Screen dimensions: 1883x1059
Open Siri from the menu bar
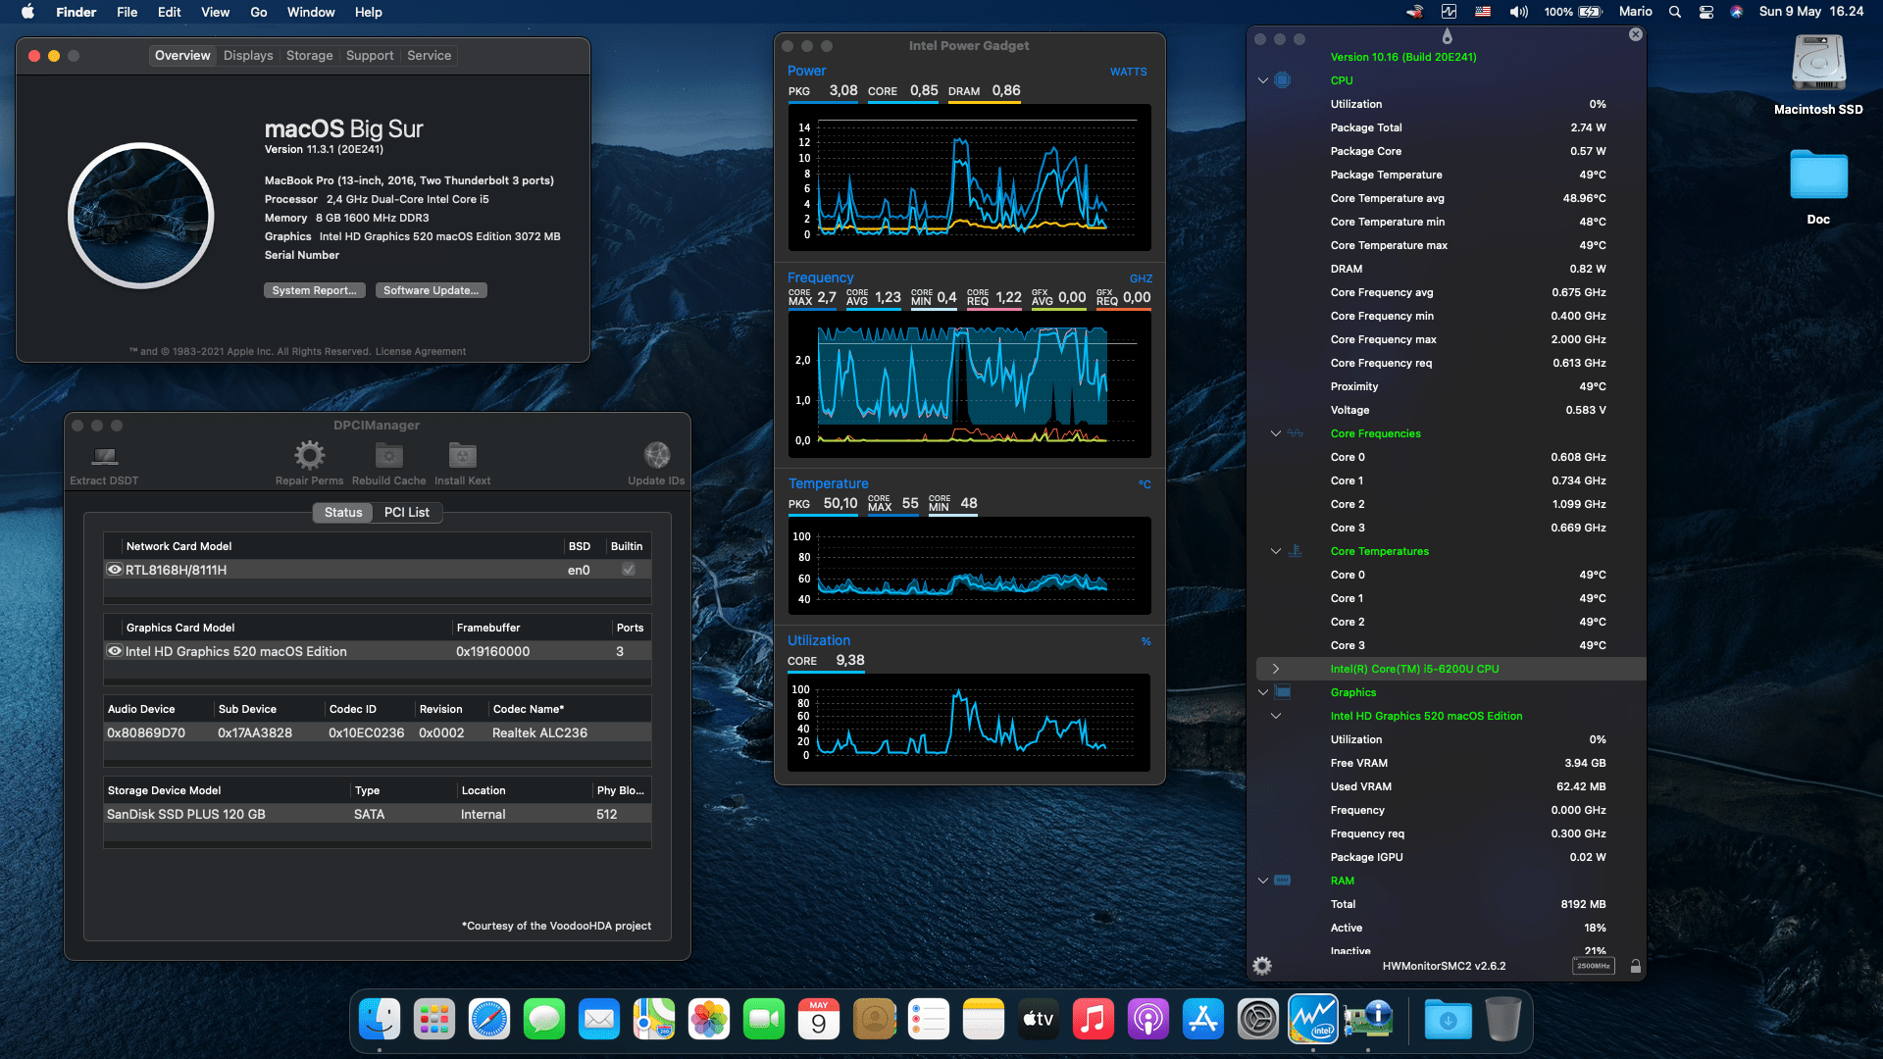[1737, 12]
